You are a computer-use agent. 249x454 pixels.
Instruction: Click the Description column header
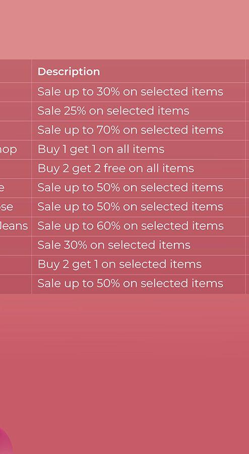tap(69, 72)
